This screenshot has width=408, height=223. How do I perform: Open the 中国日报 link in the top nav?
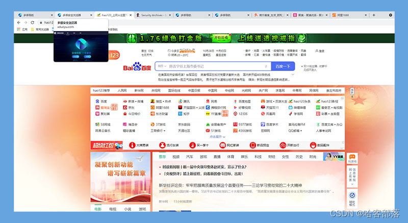194,90
